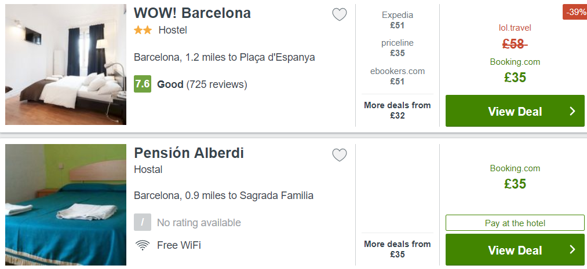The image size is (587, 269).
Task: Open the Pensión Alberdi hotel title
Action: 189,153
